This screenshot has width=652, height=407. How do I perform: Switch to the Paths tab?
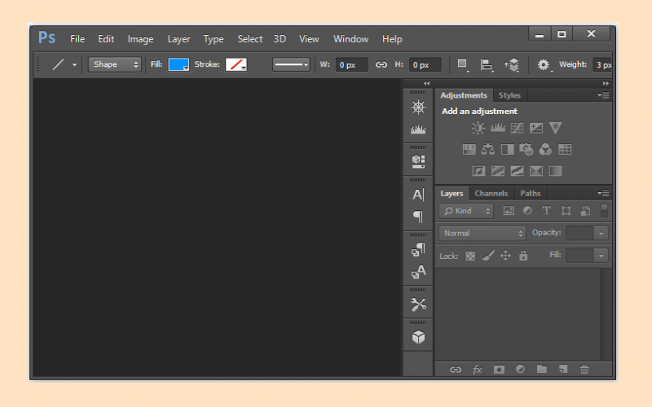(531, 194)
